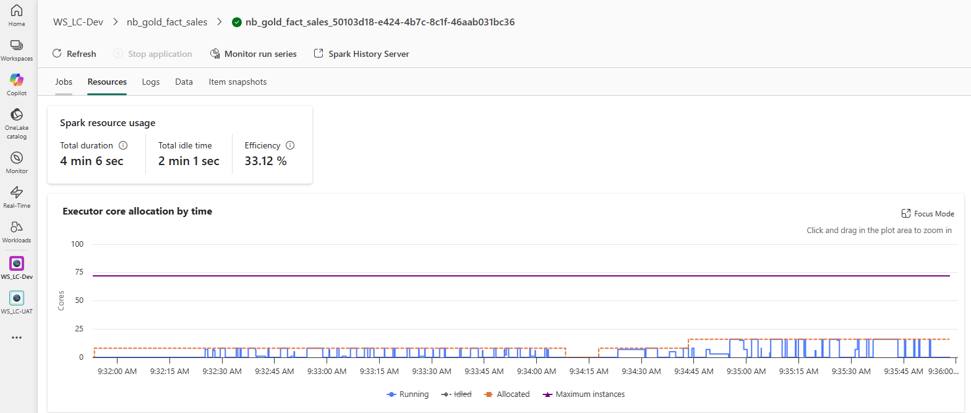Image resolution: width=971 pixels, height=413 pixels.
Task: Click the Spark History Server icon
Action: pos(319,53)
